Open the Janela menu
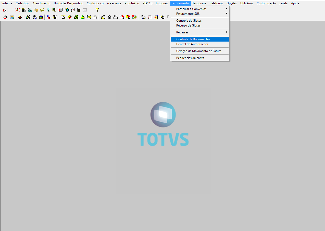The image size is (325, 231). point(283,3)
